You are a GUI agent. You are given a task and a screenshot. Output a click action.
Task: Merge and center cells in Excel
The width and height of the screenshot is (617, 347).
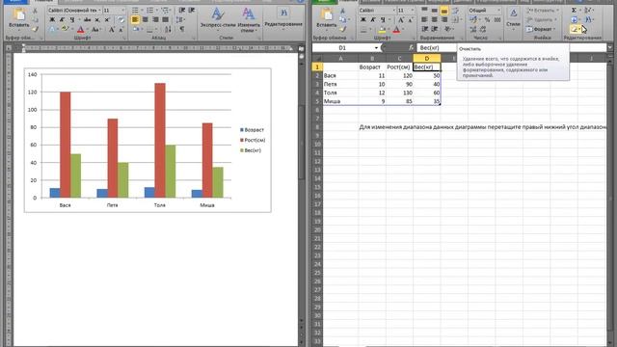[454, 19]
